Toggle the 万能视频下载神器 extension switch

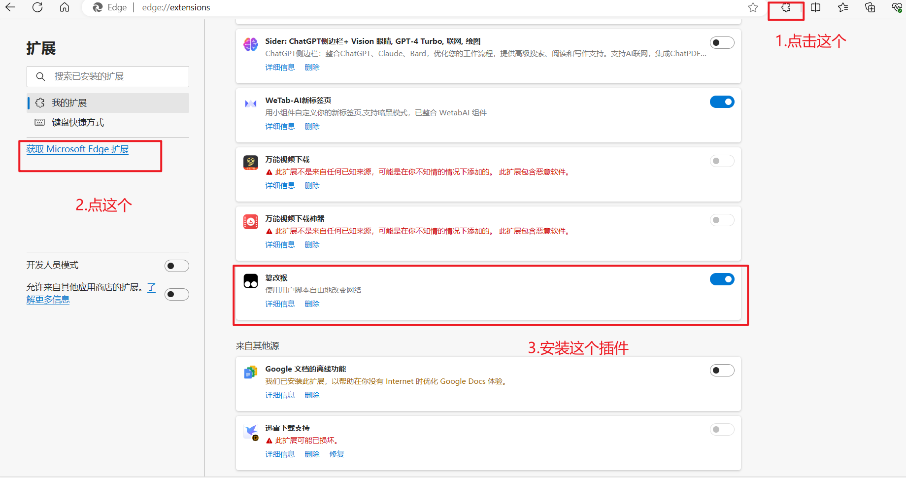pos(722,220)
